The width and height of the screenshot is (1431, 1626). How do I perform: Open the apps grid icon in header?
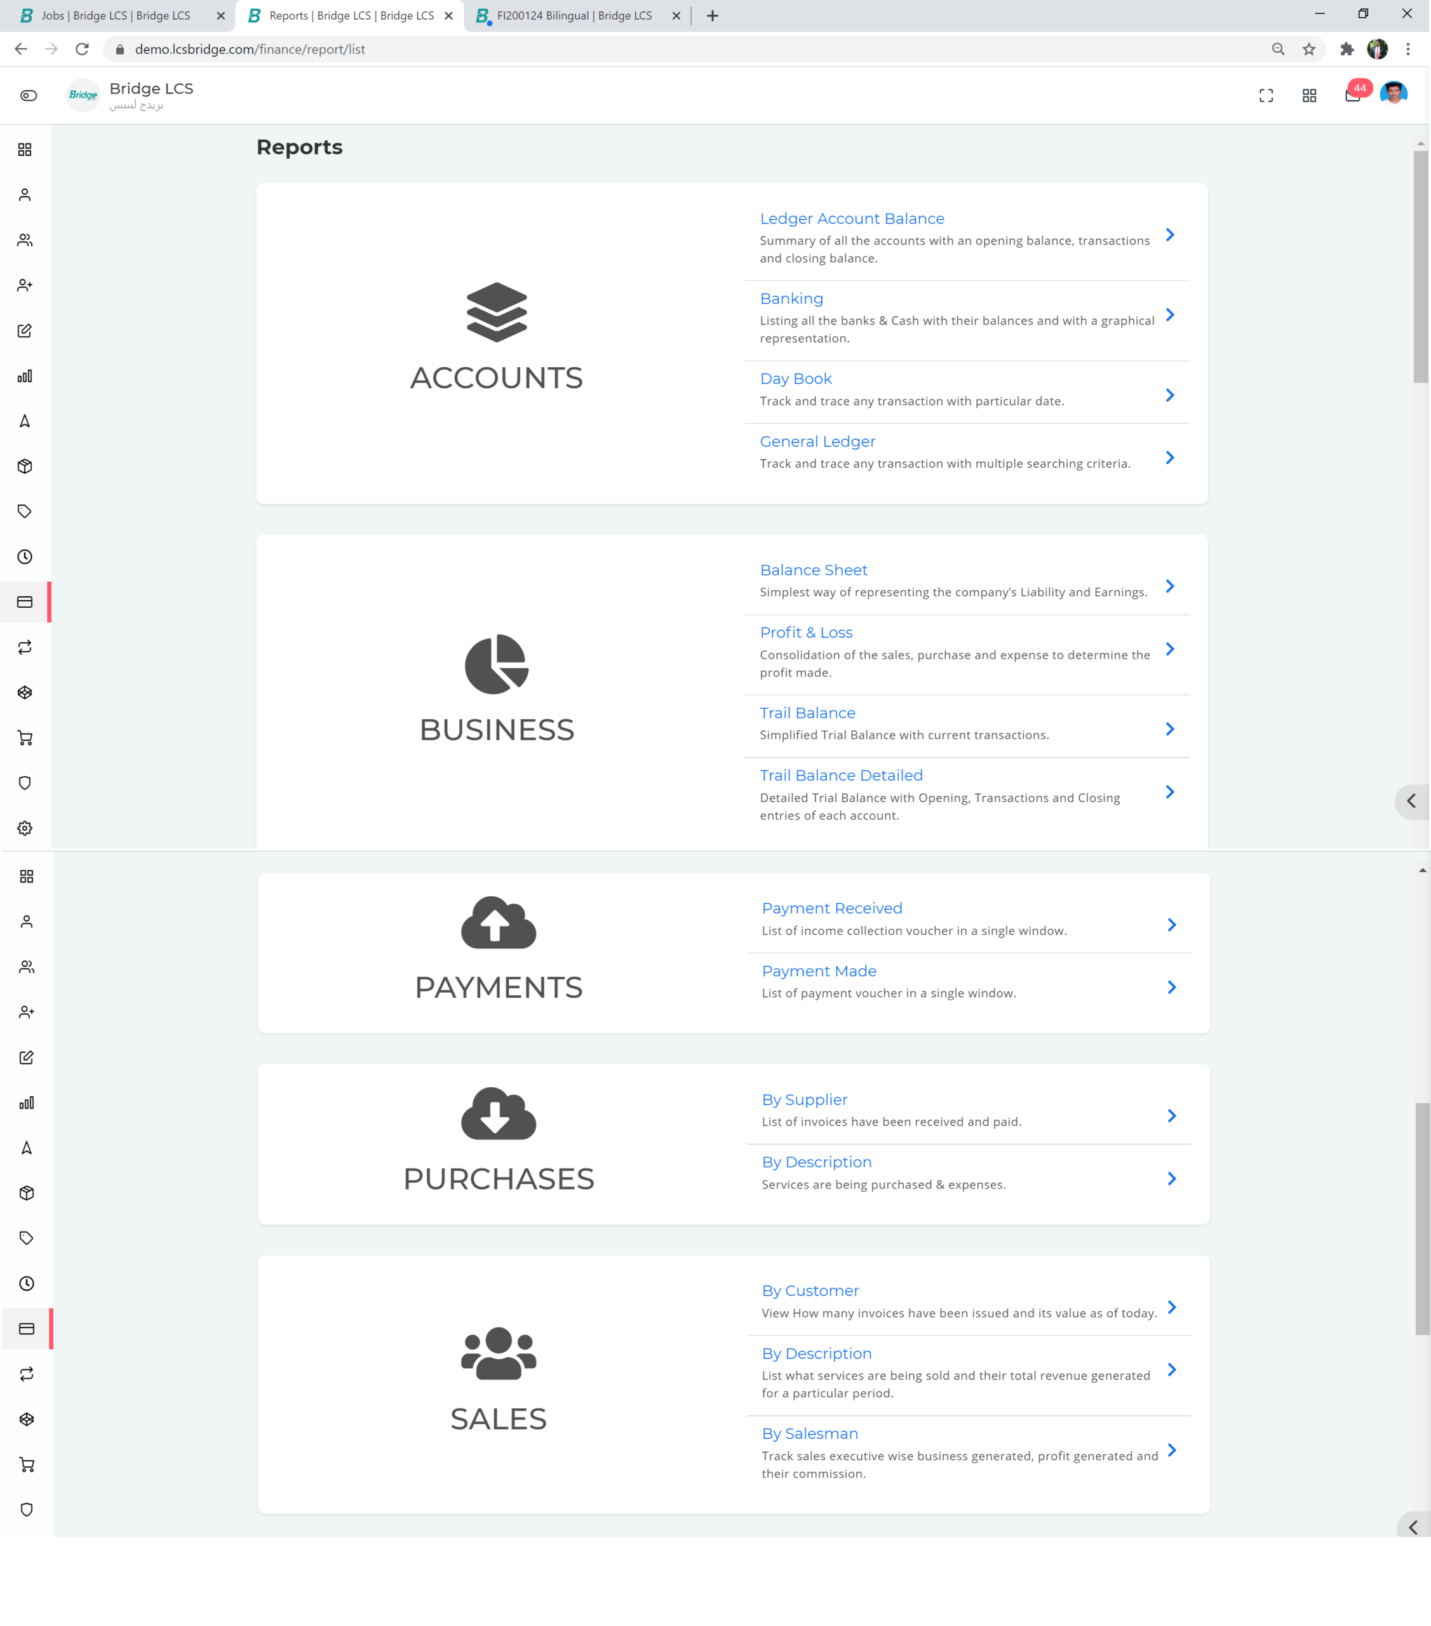[x=1308, y=95]
